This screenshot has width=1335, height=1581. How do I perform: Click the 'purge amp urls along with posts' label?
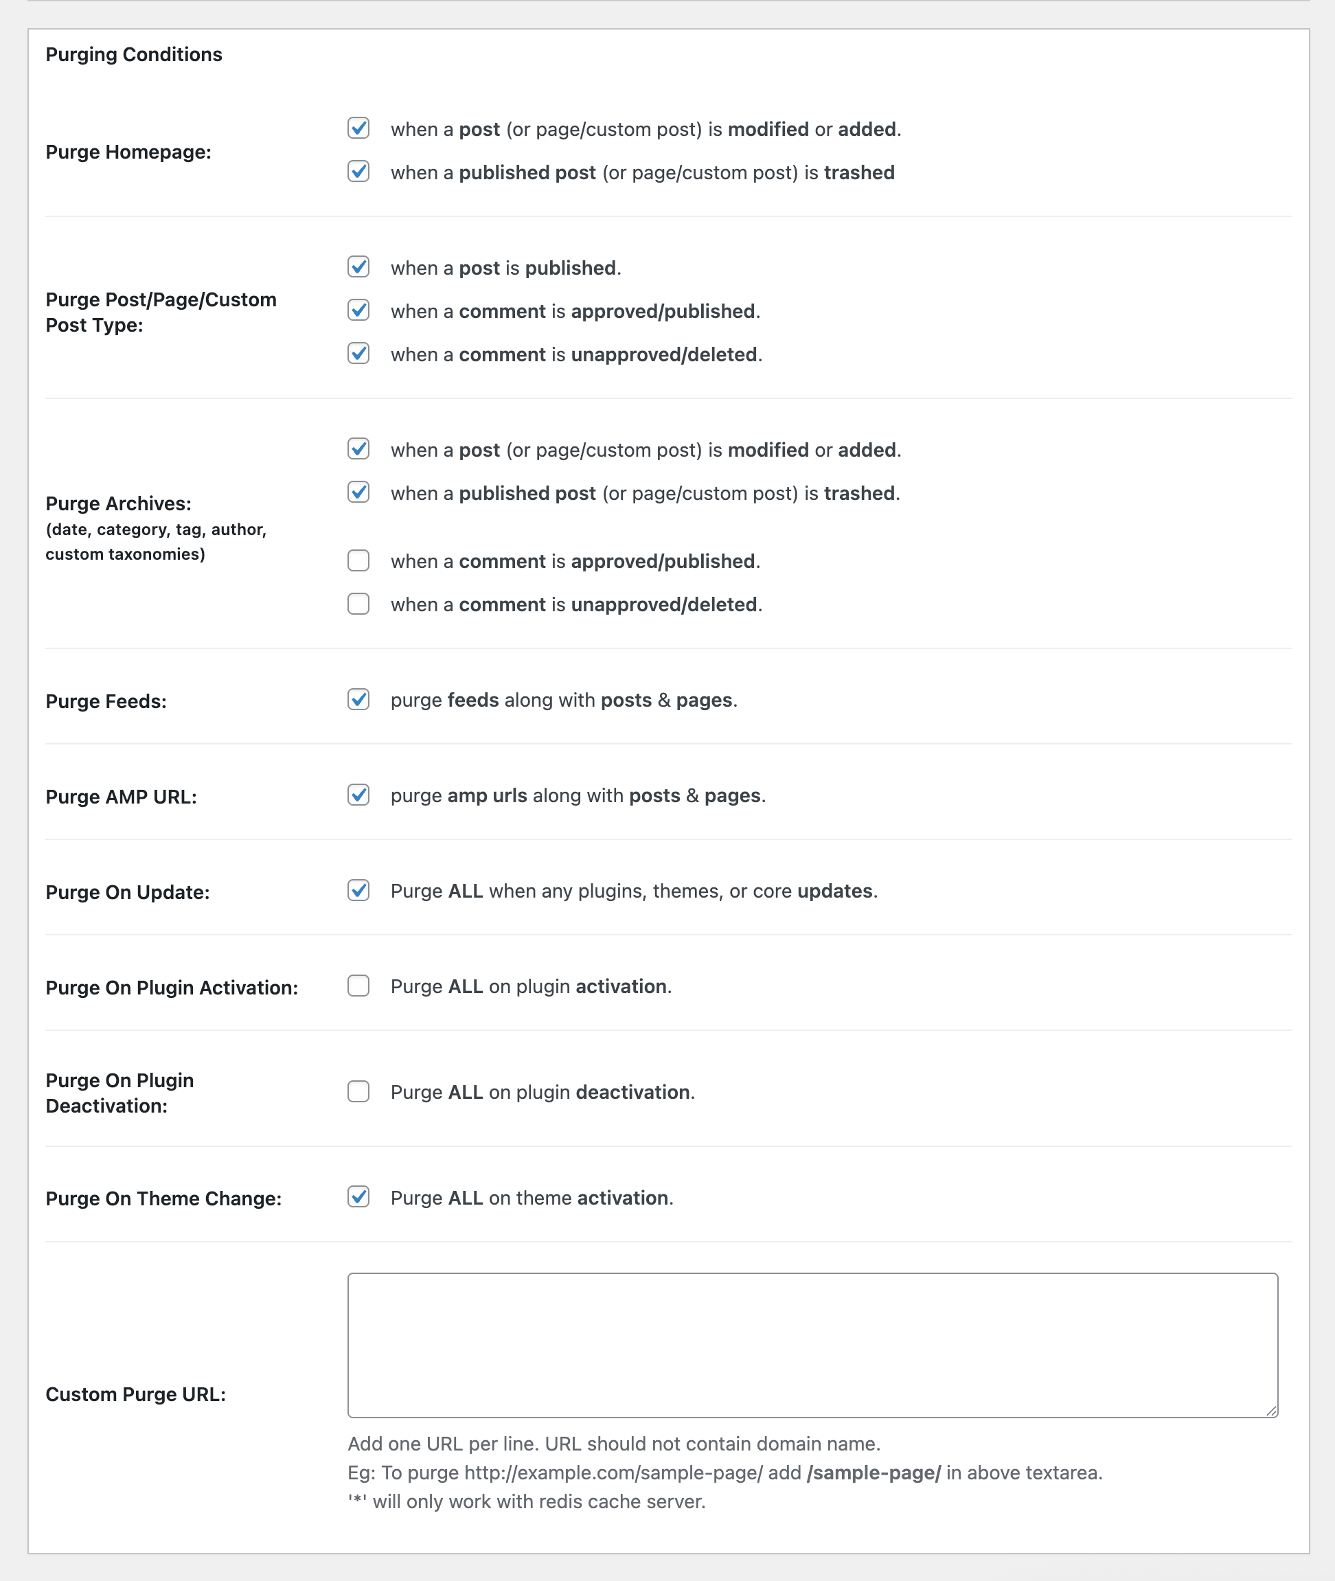(x=578, y=795)
